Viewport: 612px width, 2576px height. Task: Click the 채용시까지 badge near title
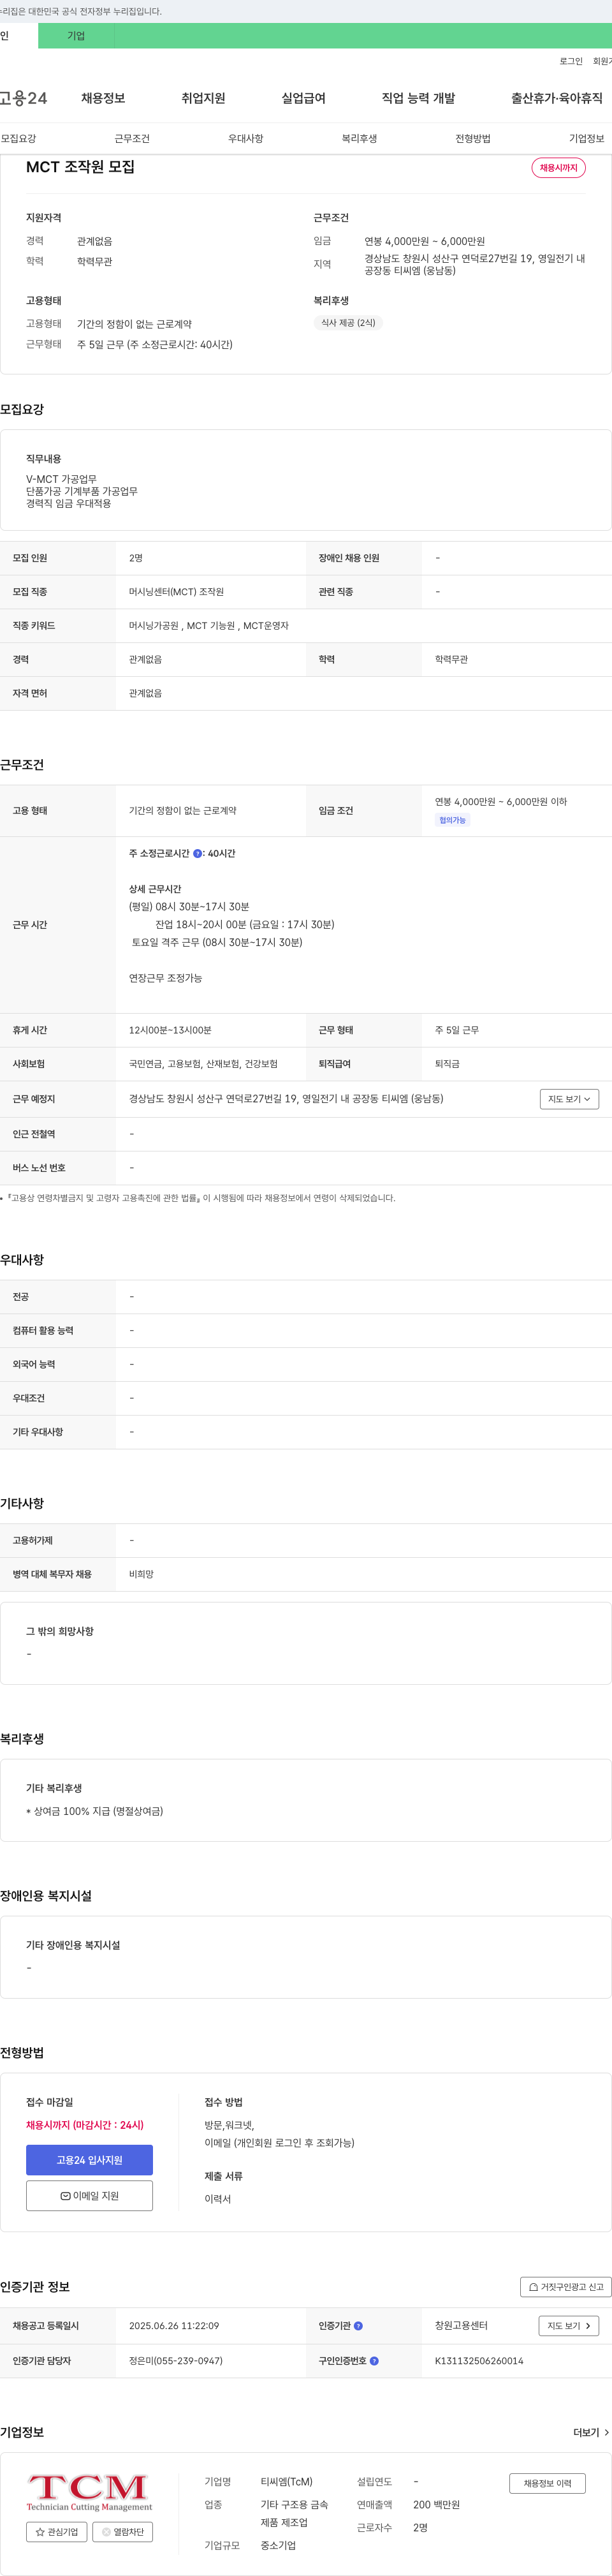pos(558,167)
